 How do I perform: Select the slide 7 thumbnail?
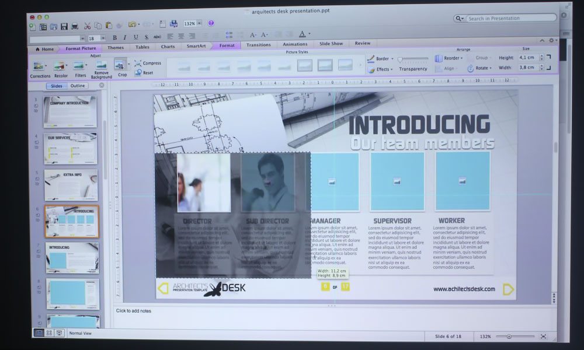pyautogui.click(x=72, y=258)
